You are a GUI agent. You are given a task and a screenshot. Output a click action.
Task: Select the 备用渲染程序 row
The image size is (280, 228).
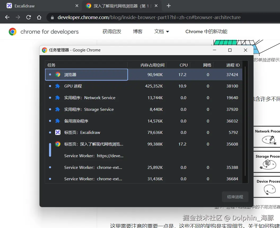pos(144,121)
